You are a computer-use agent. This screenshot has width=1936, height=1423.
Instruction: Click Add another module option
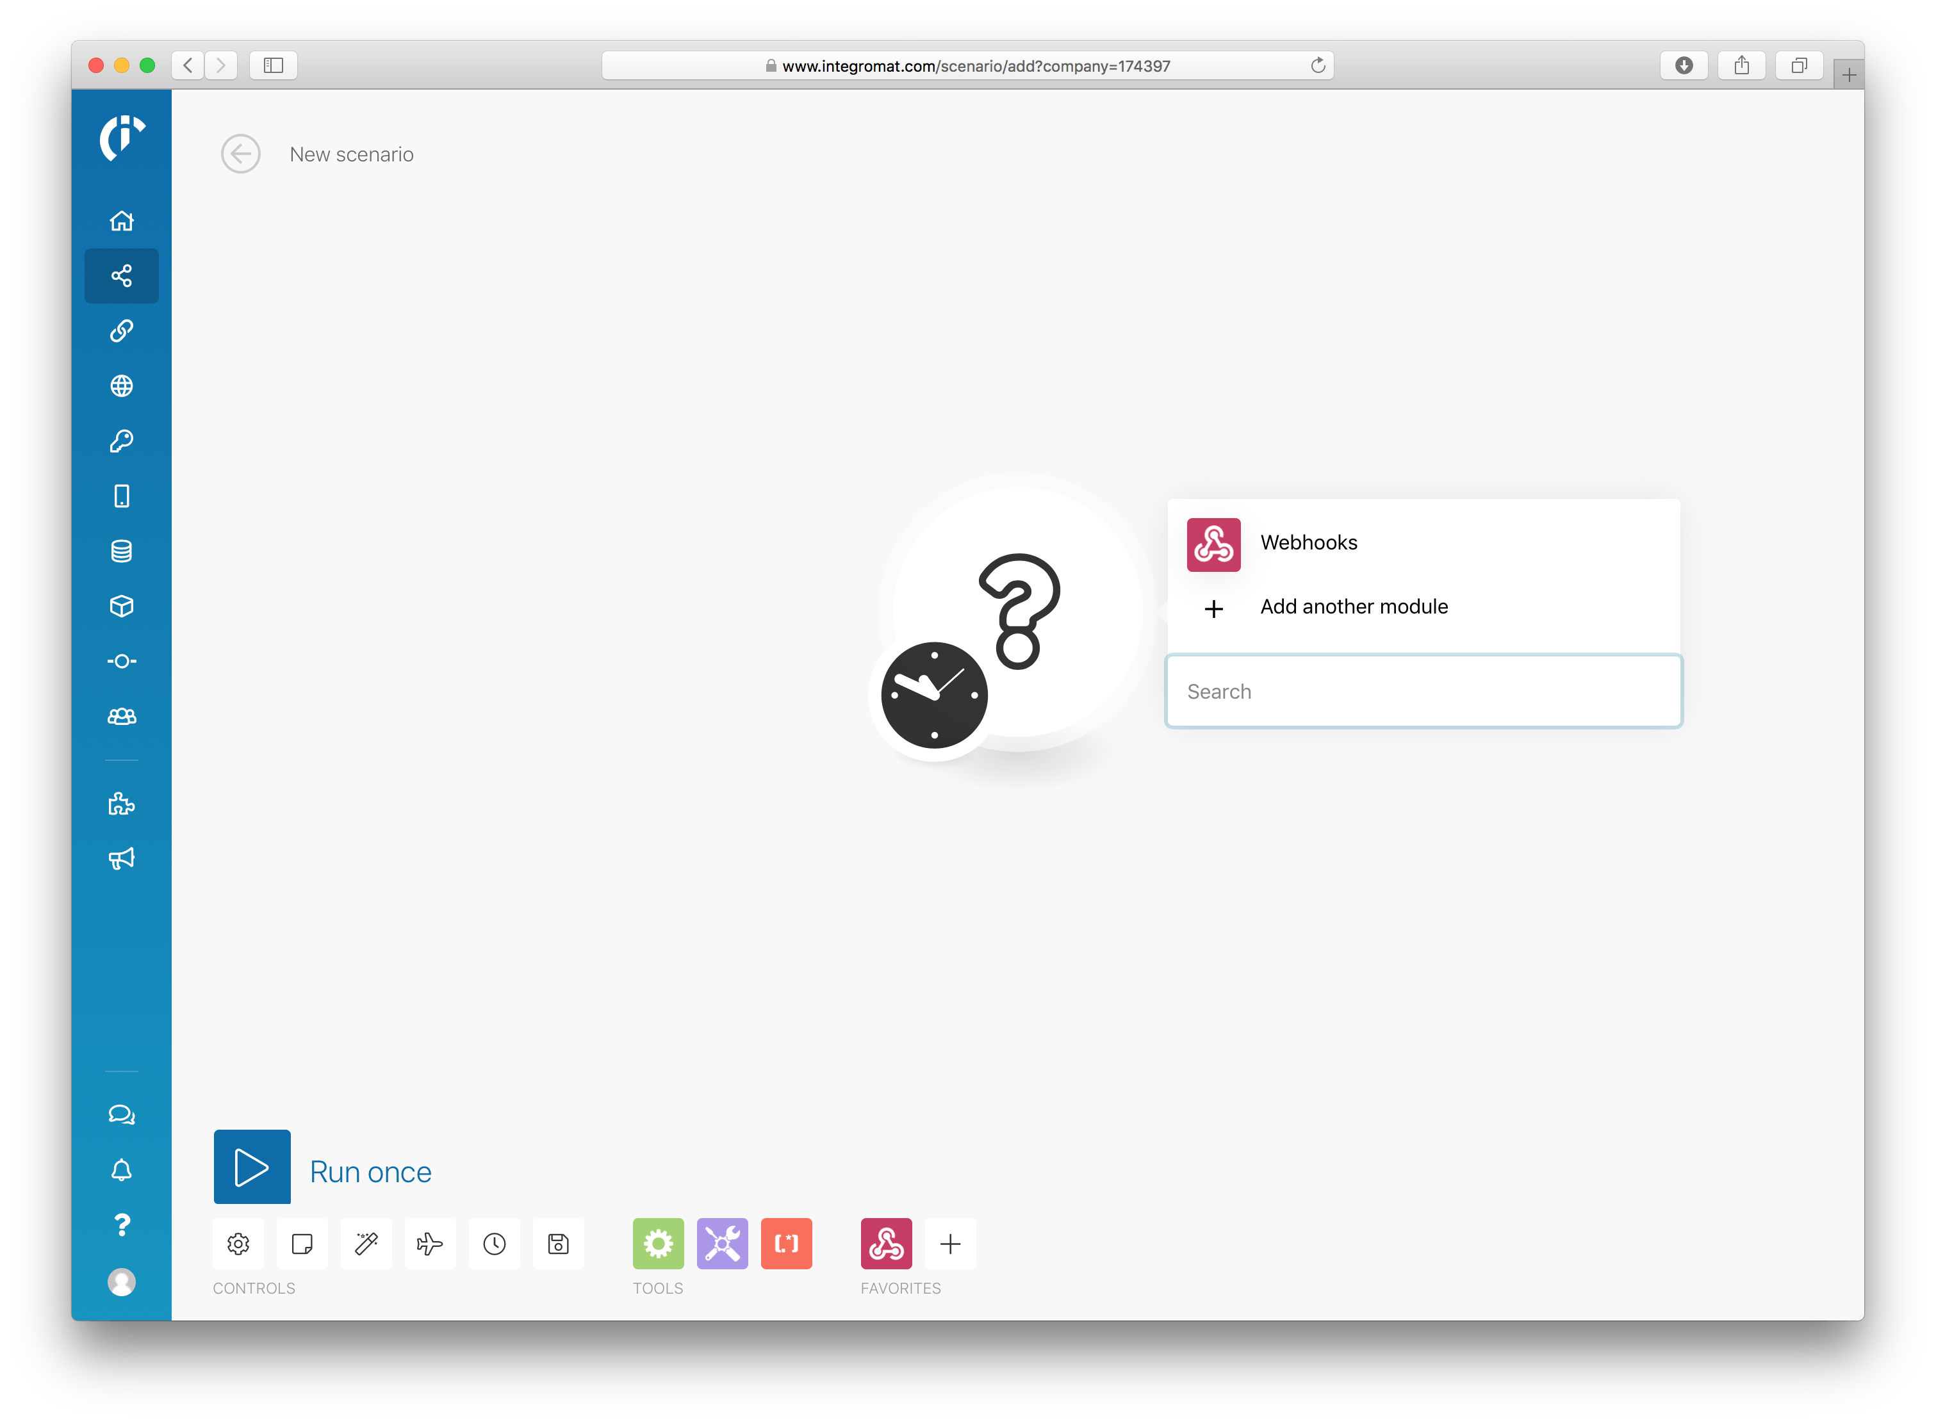pyautogui.click(x=1354, y=607)
